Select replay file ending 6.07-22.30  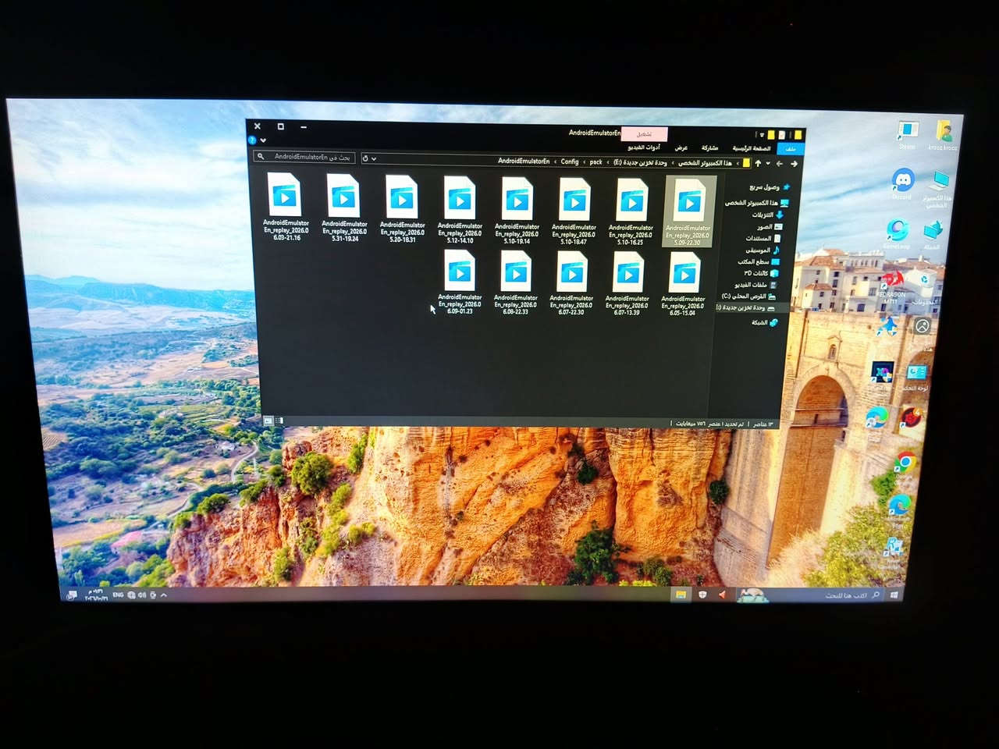tap(571, 282)
